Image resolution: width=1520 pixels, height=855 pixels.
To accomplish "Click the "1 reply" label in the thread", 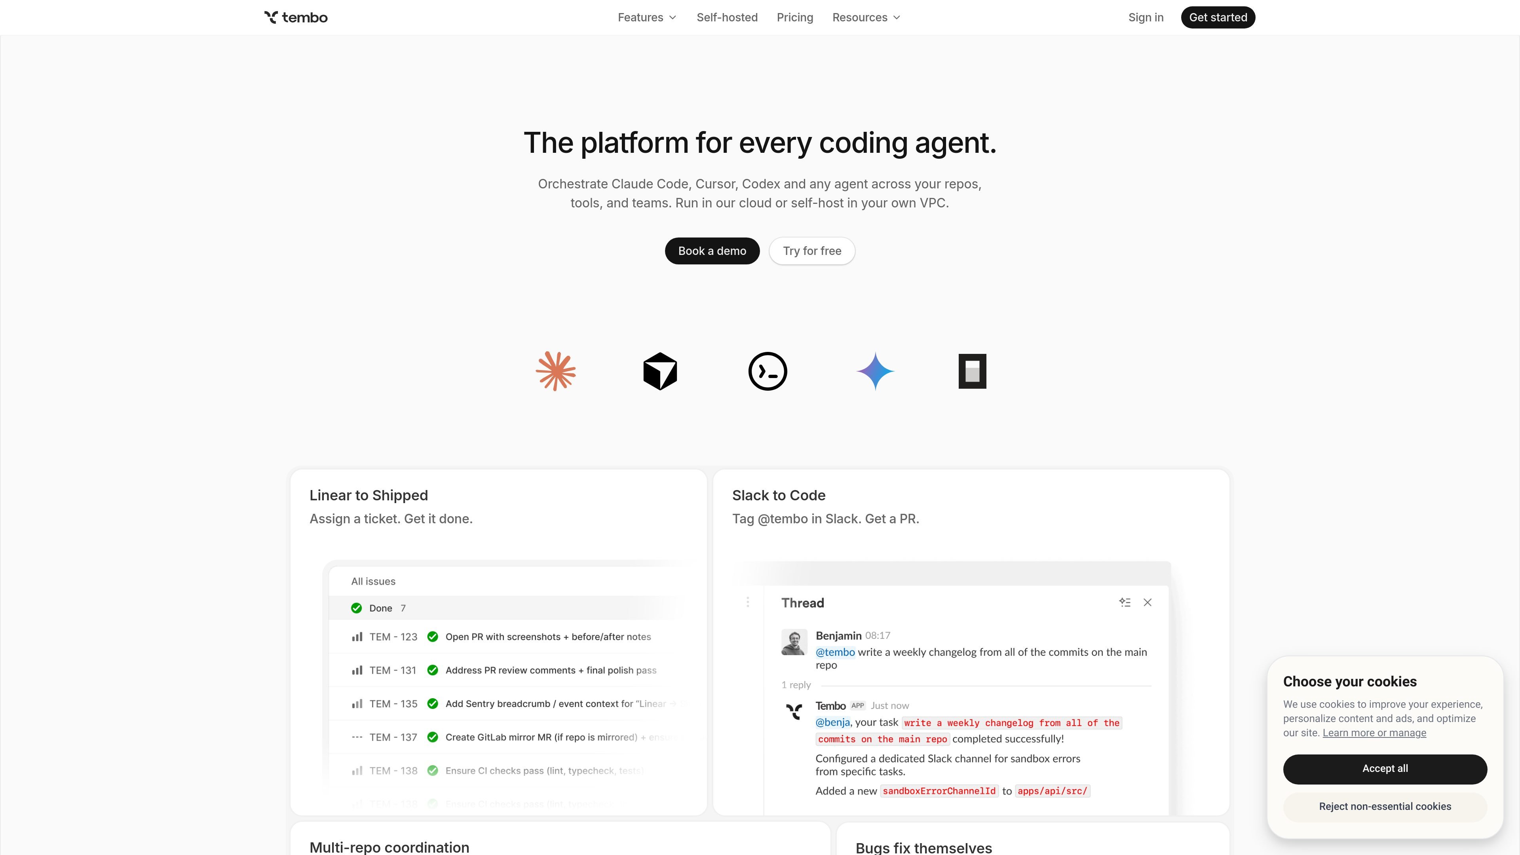I will tap(796, 685).
